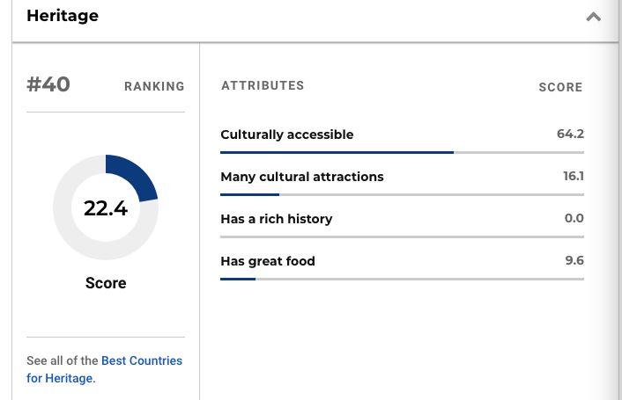Click the SCORE column header
Viewport: 622px width, 400px height.
pyautogui.click(x=560, y=87)
